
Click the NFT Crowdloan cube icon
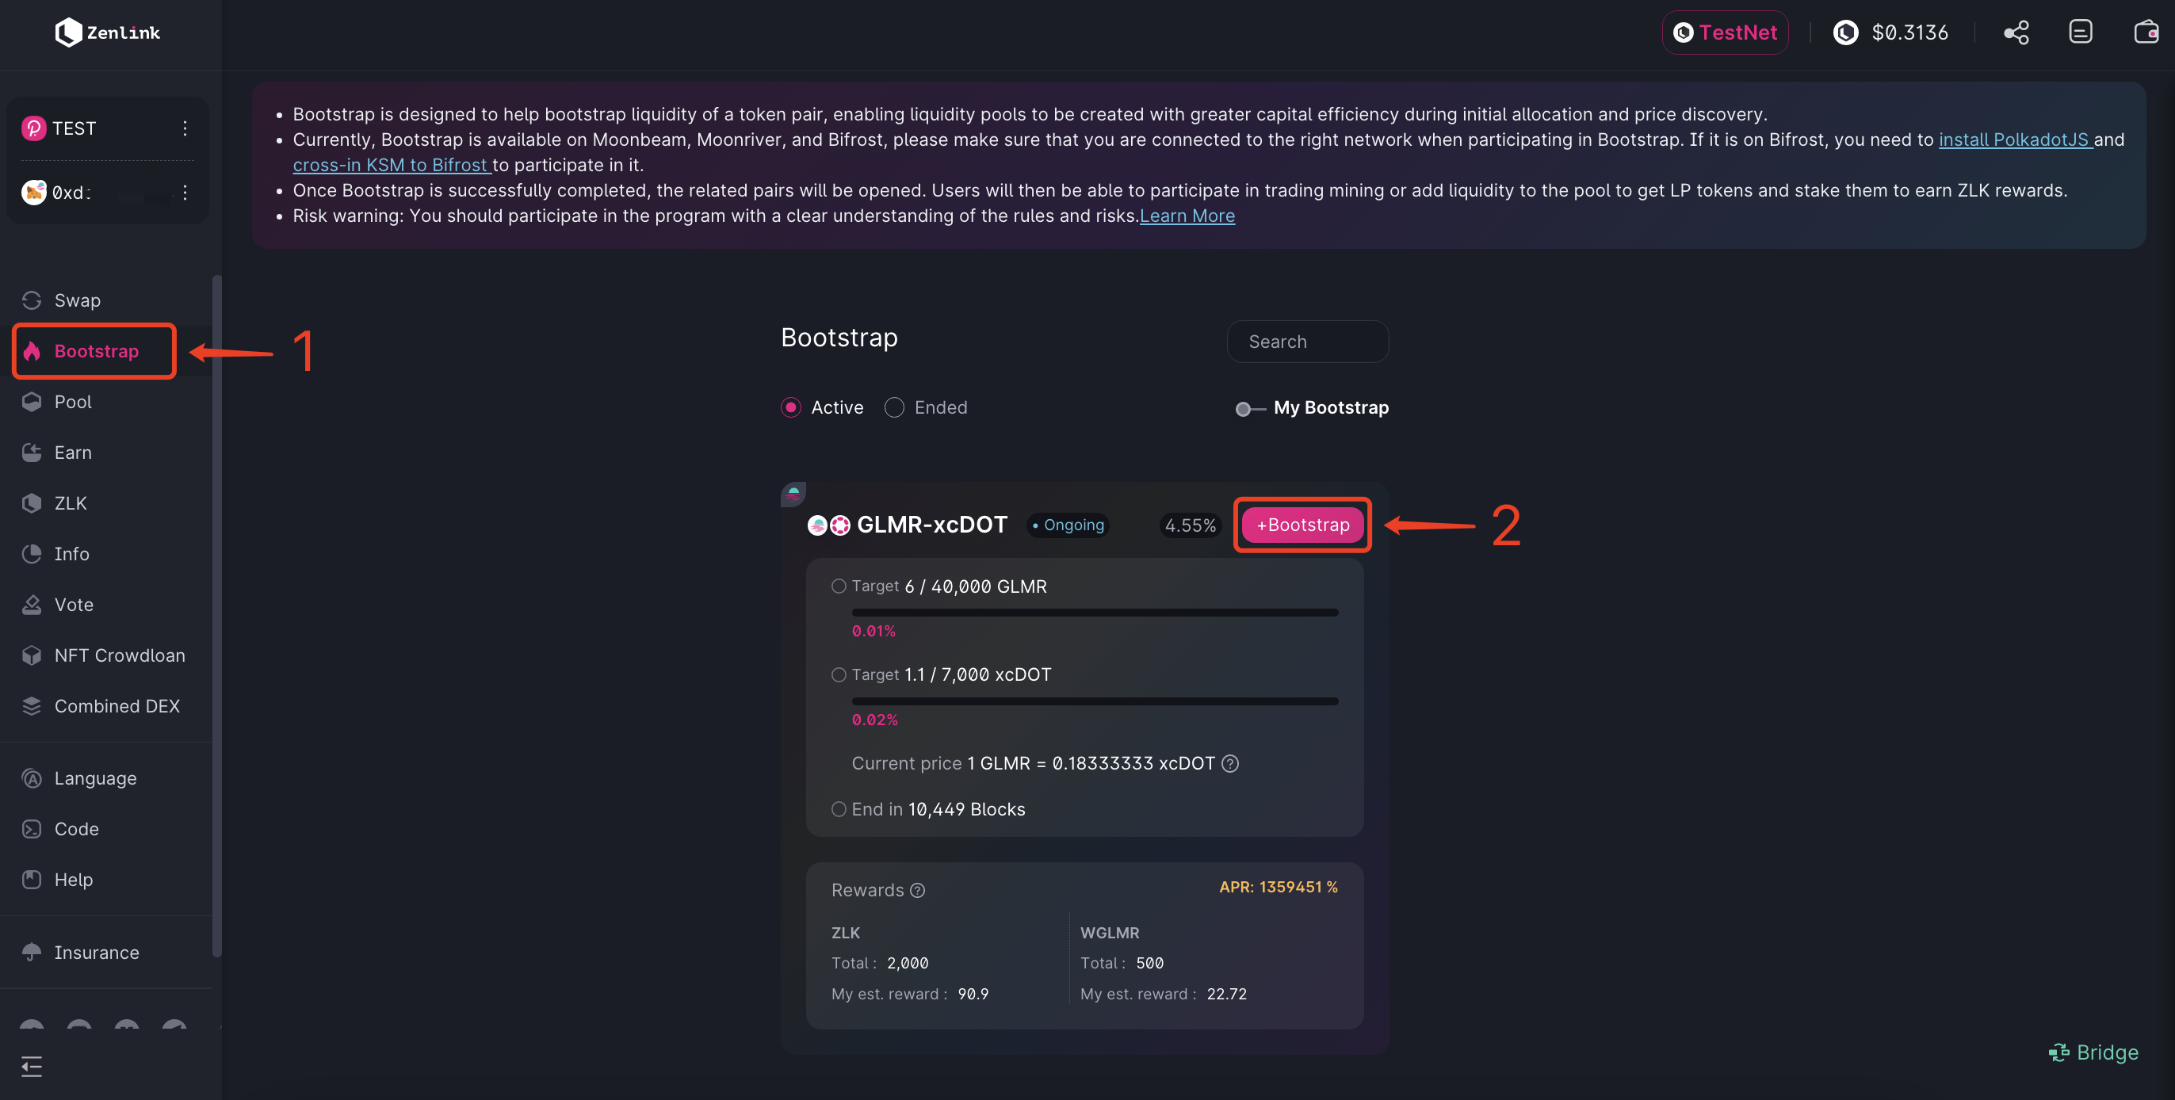pyautogui.click(x=32, y=655)
